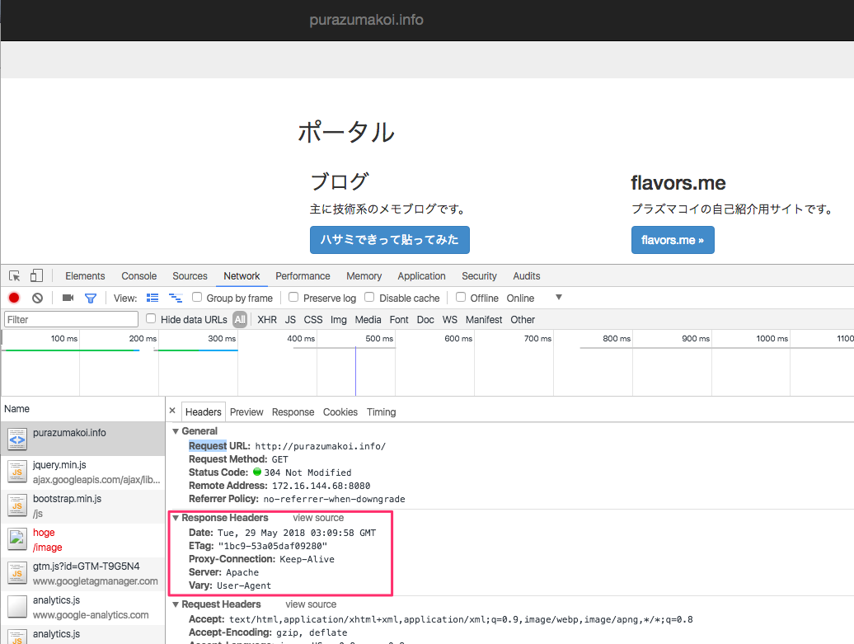The height and width of the screenshot is (644, 854).
Task: Toggle the waterfall overview view icon
Action: (x=176, y=298)
